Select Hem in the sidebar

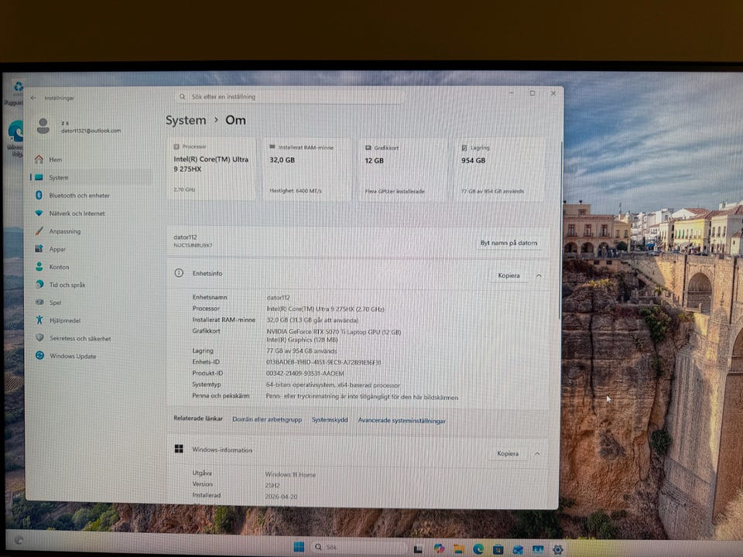[56, 160]
